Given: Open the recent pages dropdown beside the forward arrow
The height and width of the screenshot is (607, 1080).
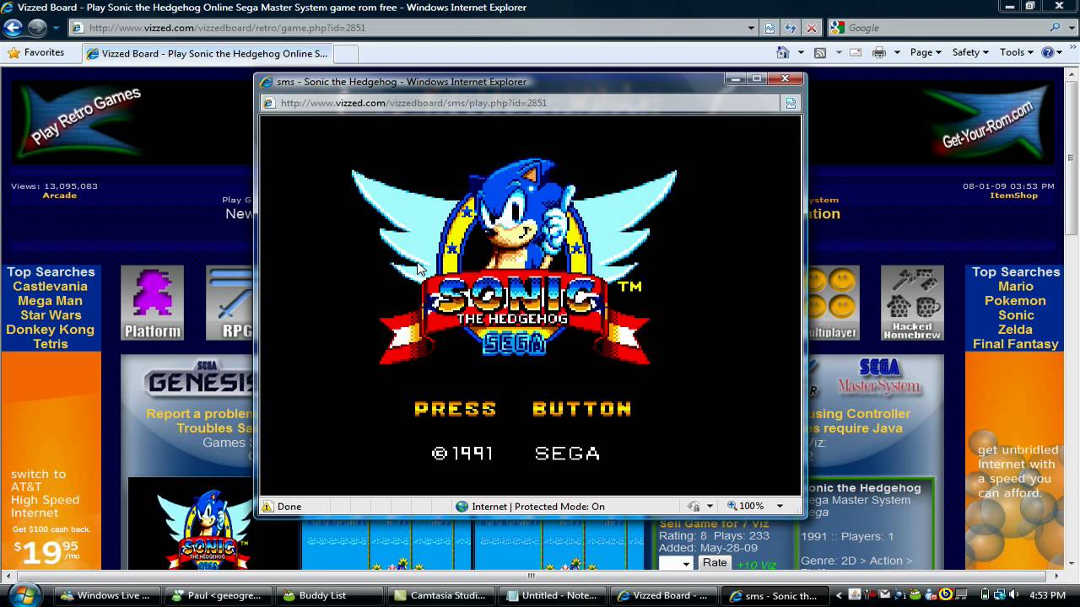Looking at the screenshot, I should pos(57,28).
